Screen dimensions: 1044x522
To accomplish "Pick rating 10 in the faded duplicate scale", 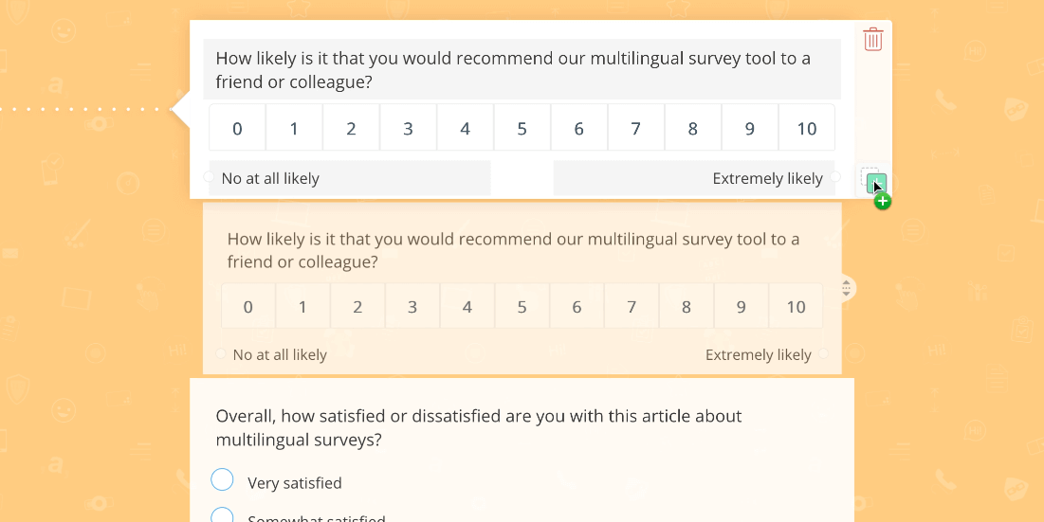I will click(x=797, y=307).
